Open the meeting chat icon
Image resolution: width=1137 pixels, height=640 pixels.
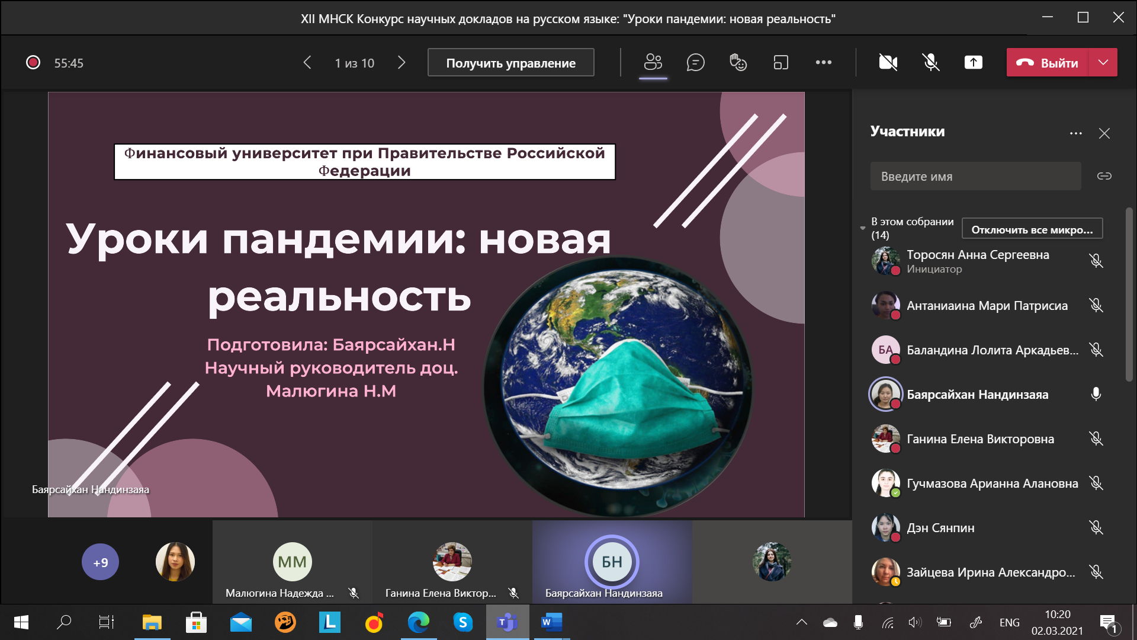[x=695, y=62]
